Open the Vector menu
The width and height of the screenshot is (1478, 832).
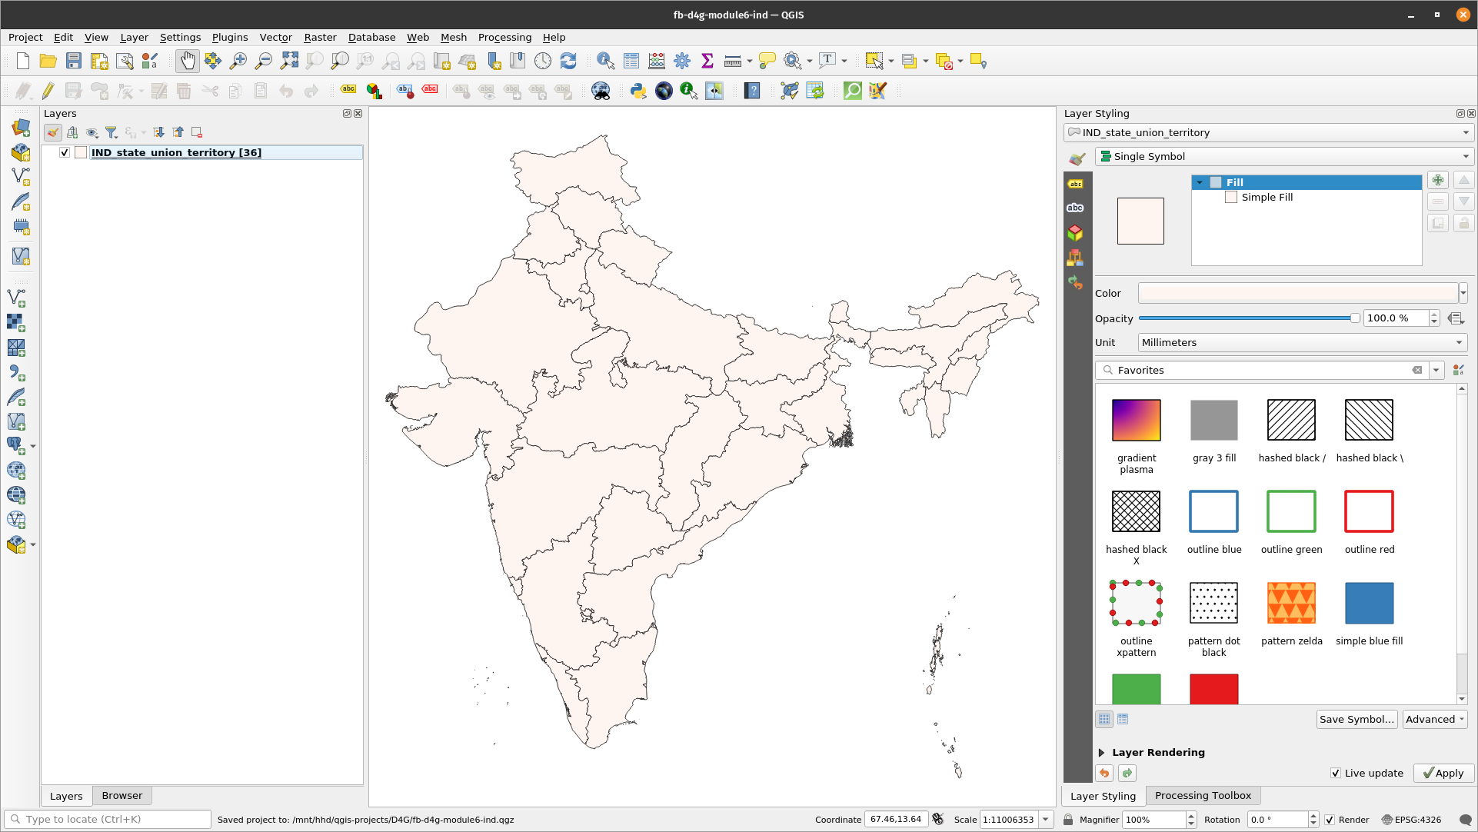[x=275, y=37]
